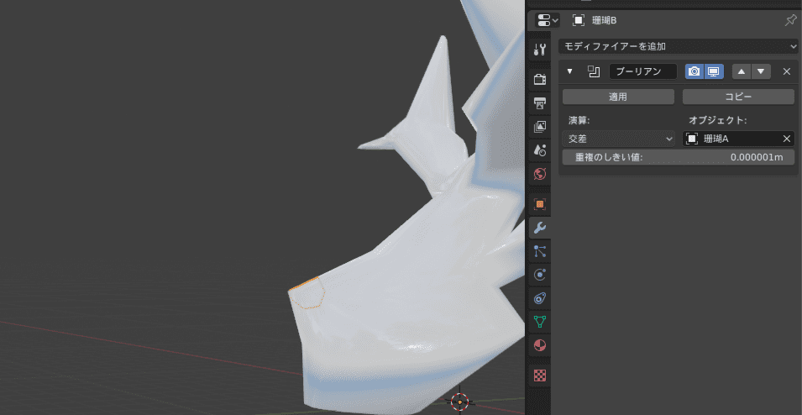
Task: Open the 交差 operation dropdown
Action: [x=618, y=139]
